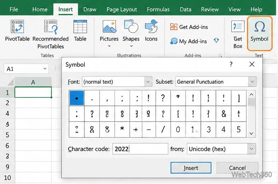Select the exclamation mark in first row
Image resolution: width=278 pixels, height=184 pixels.
148,98
